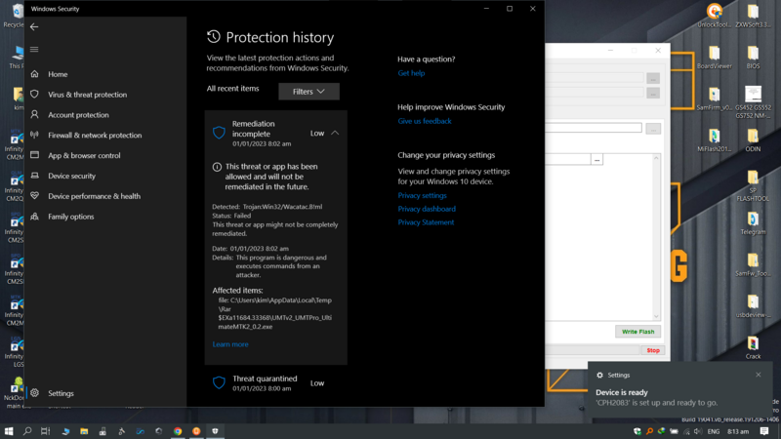The width and height of the screenshot is (781, 439).
Task: Click the detected Trojan:Win32/Wacatac.B!ml text
Action: pyautogui.click(x=282, y=207)
